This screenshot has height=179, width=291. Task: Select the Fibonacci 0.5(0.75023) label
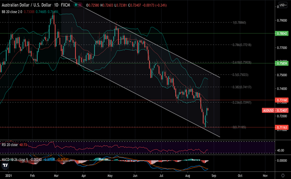pos(240,75)
